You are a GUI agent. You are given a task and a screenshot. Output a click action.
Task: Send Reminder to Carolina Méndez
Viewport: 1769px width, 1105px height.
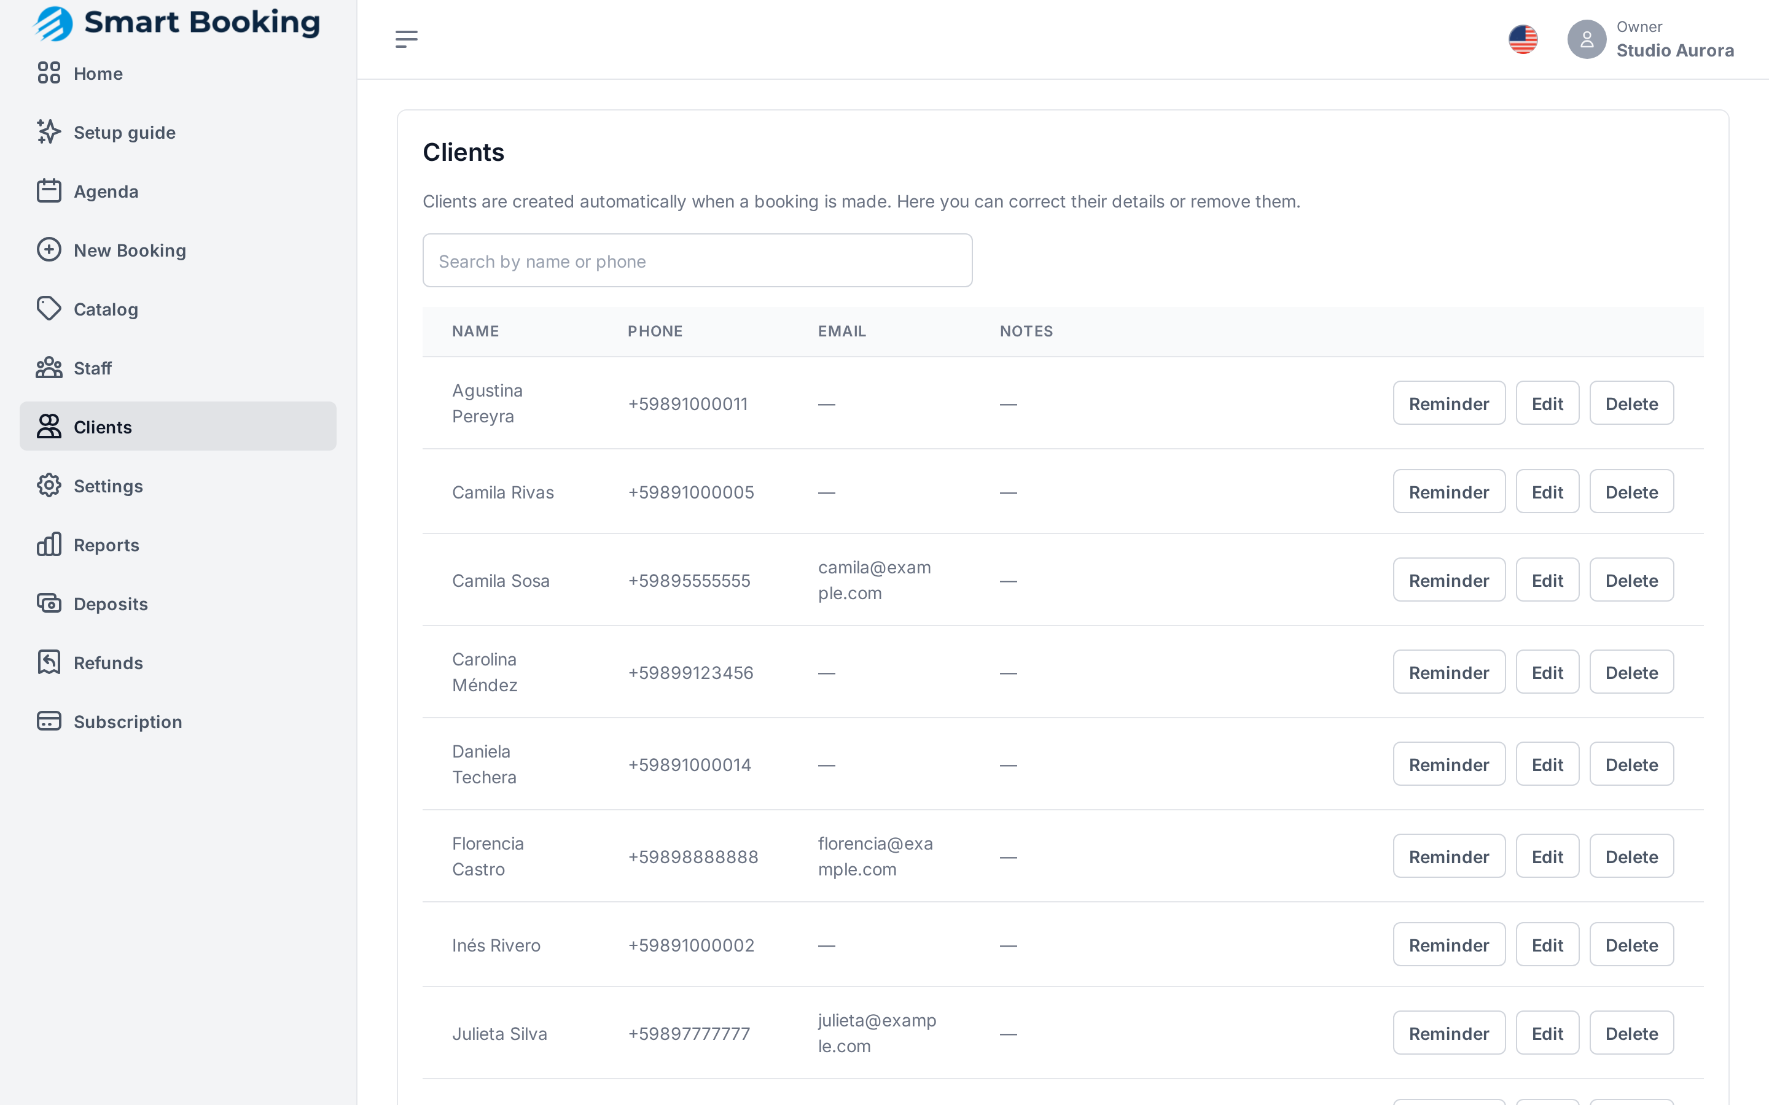click(x=1449, y=672)
